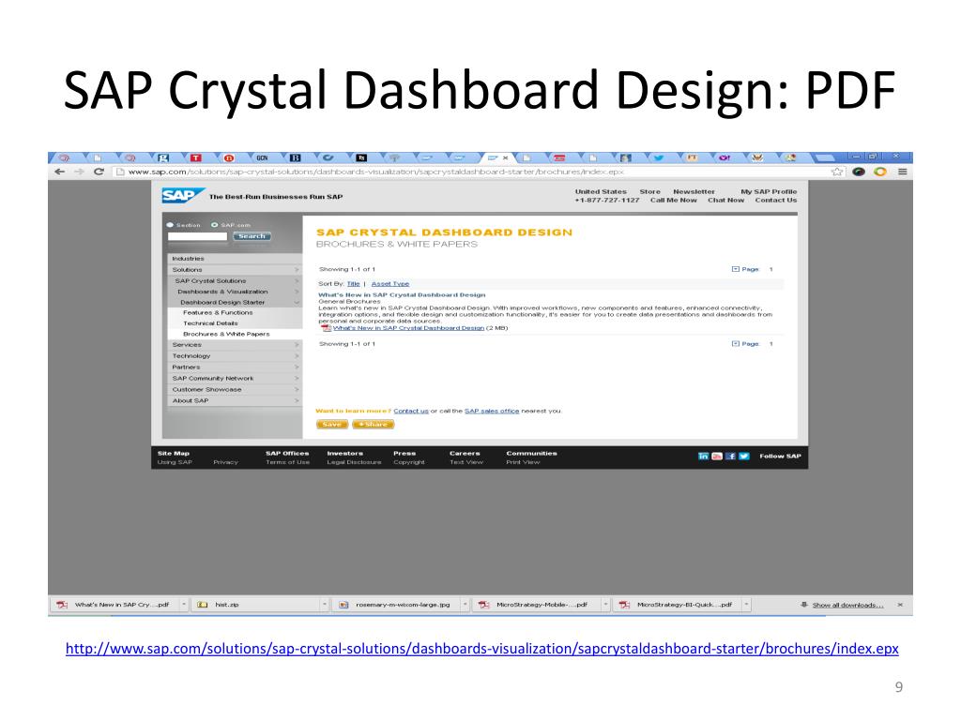Click the orange +Share button
The height and width of the screenshot is (720, 961).
tap(373, 425)
